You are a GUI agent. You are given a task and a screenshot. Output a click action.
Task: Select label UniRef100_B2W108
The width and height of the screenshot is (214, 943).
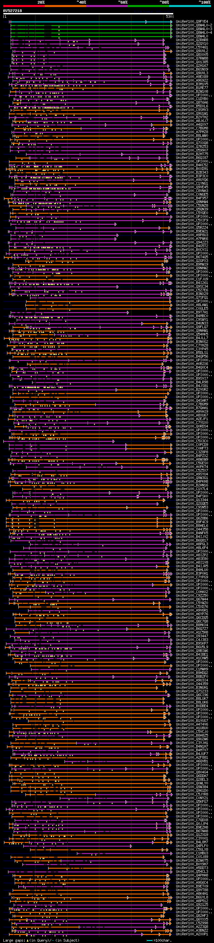pyautogui.click(x=192, y=92)
